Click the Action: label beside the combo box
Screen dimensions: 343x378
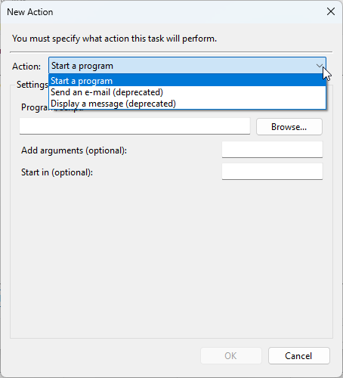26,67
